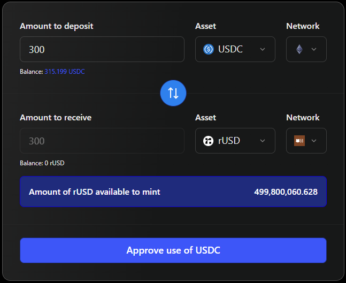Click Amount of rUSD available to mint label

[x=95, y=192]
